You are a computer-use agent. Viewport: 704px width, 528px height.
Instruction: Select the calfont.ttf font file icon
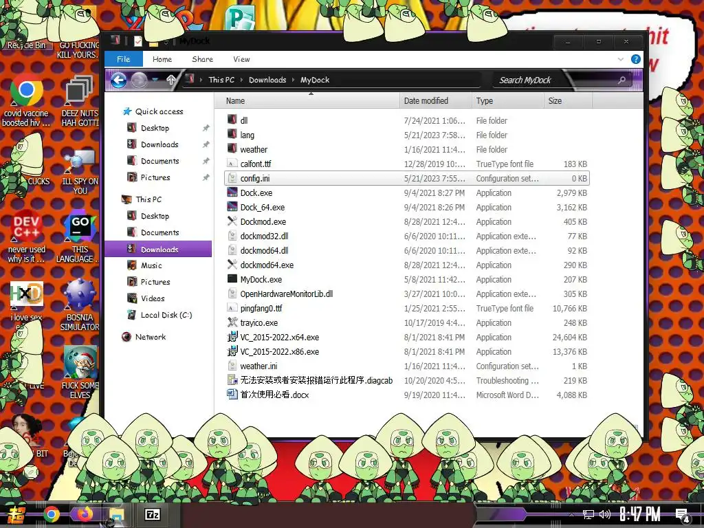point(232,164)
